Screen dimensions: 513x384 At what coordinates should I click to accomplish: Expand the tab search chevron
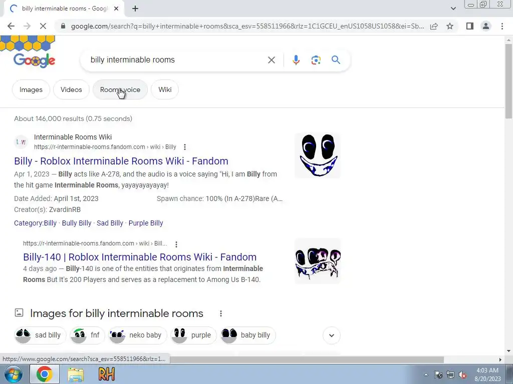[453, 8]
